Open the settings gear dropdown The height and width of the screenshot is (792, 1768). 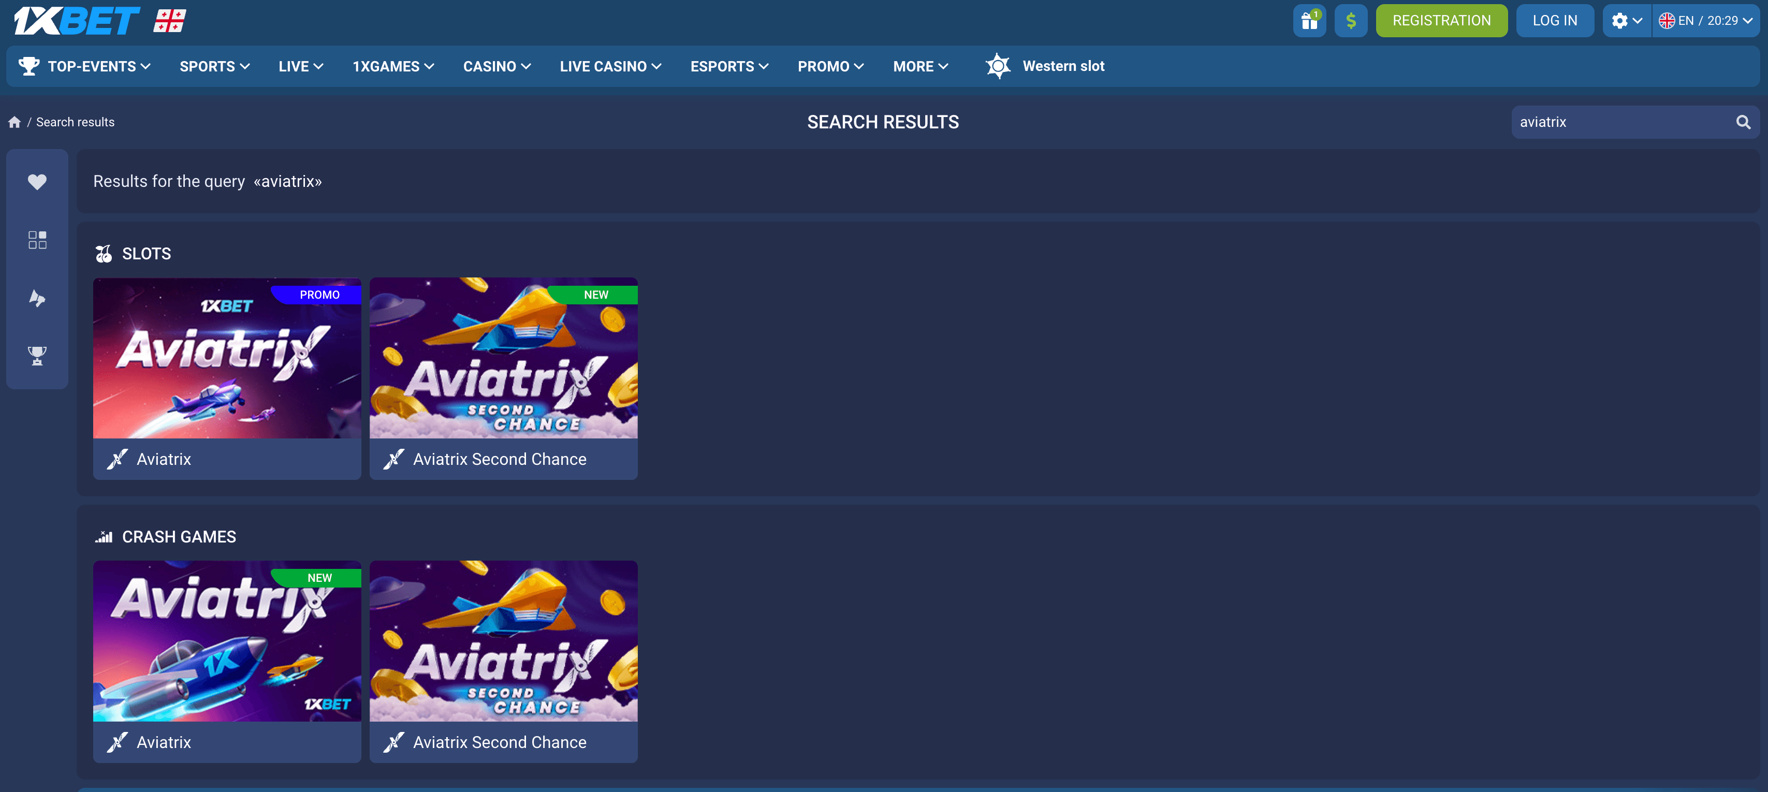coord(1626,21)
